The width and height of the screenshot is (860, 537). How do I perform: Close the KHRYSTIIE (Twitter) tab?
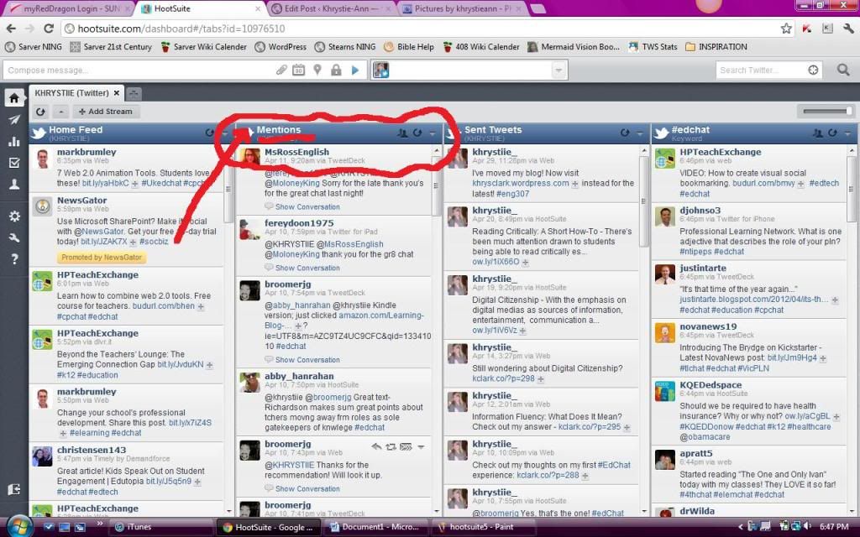pyautogui.click(x=116, y=93)
